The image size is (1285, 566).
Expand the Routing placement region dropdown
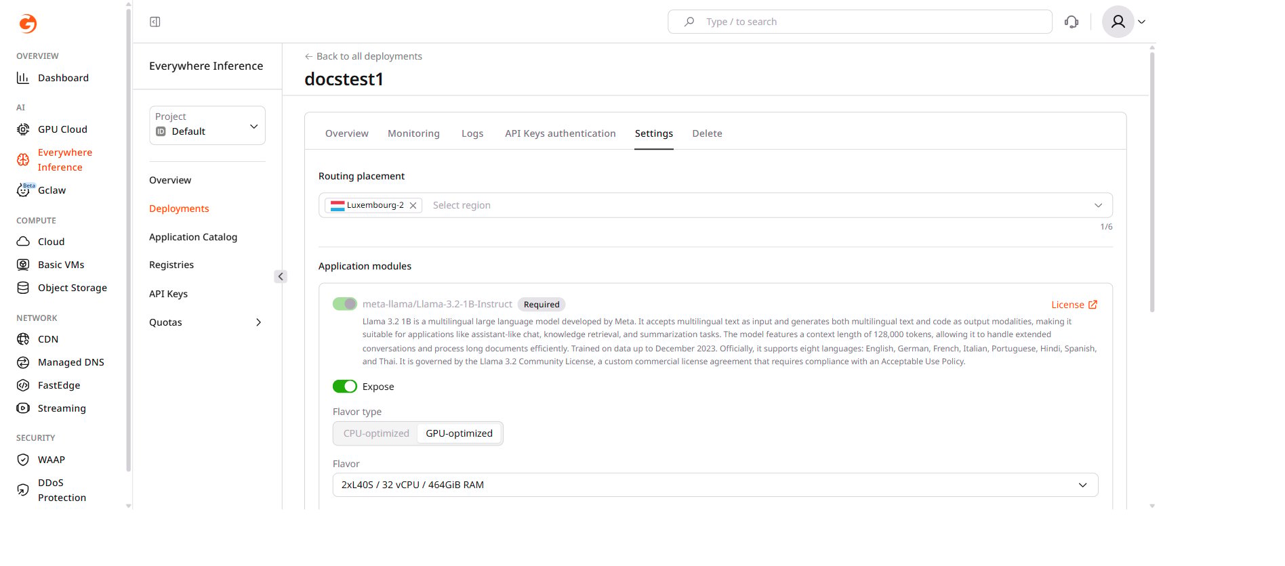tap(1098, 205)
